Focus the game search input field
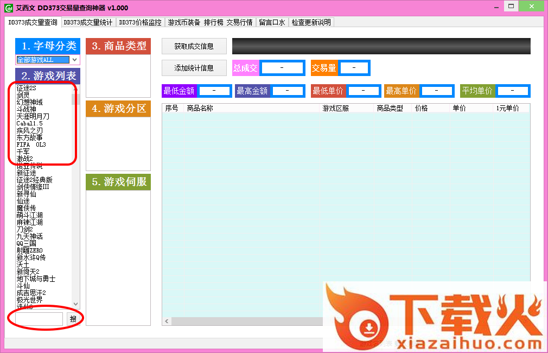The image size is (548, 353). point(39,319)
